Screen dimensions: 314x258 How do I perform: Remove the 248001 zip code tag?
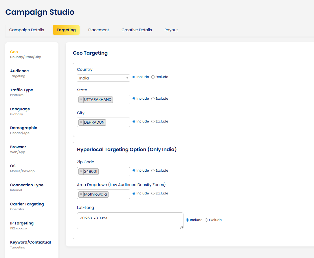coord(81,171)
